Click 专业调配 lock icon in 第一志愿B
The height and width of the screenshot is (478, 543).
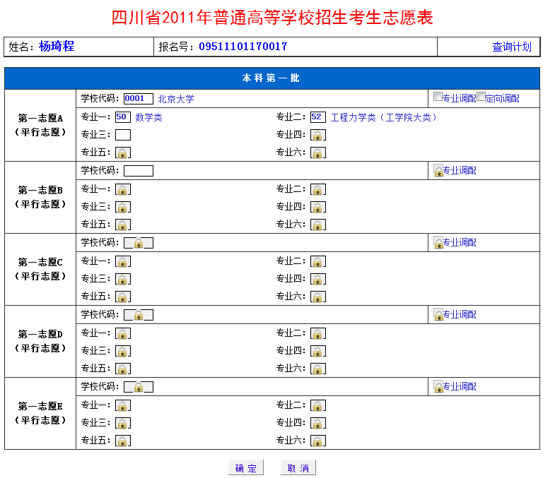[438, 171]
